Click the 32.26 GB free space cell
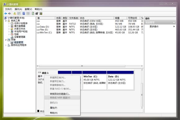This screenshot has width=180, height=120. (x=133, y=33)
